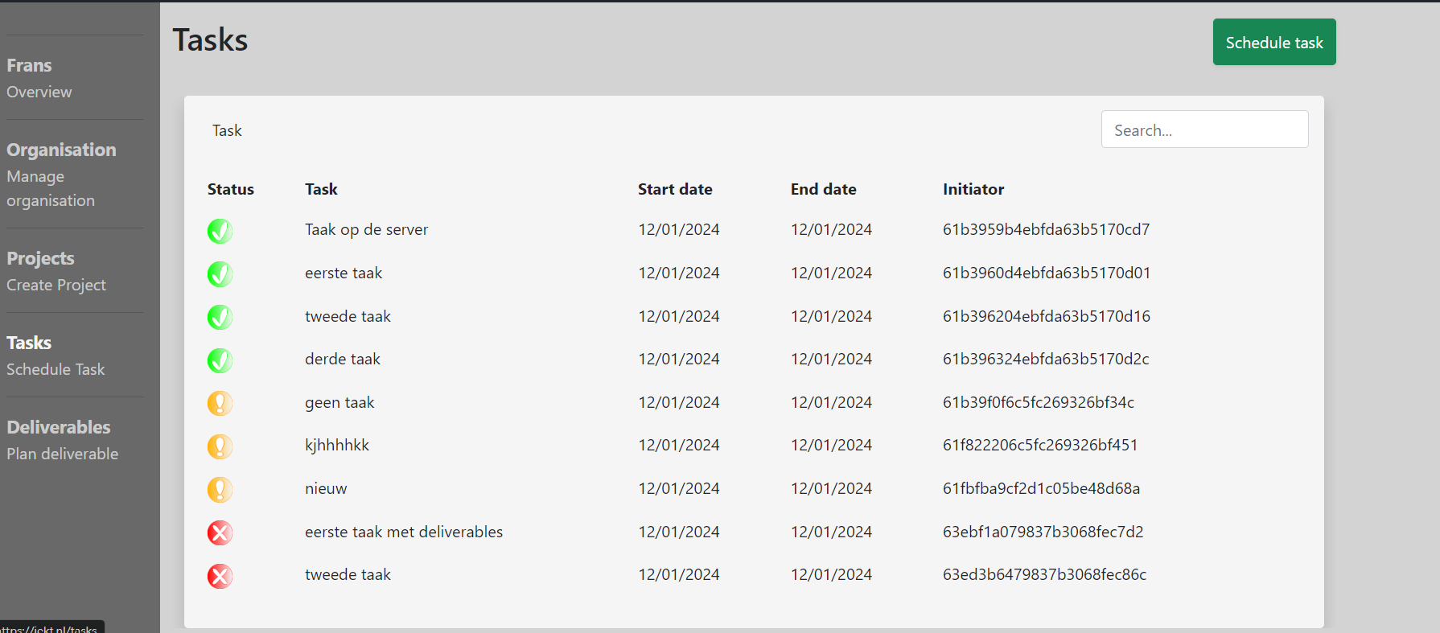Click the Start date column header
This screenshot has height=633, width=1440.
675,190
